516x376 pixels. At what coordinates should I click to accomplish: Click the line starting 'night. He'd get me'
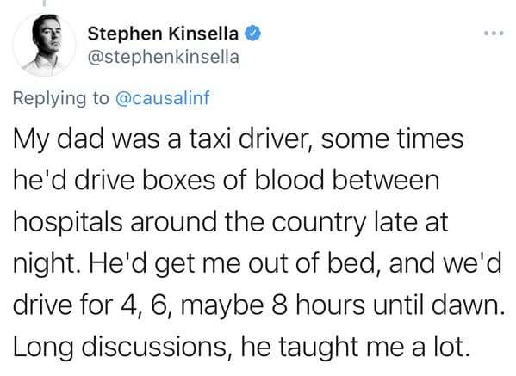[257, 263]
